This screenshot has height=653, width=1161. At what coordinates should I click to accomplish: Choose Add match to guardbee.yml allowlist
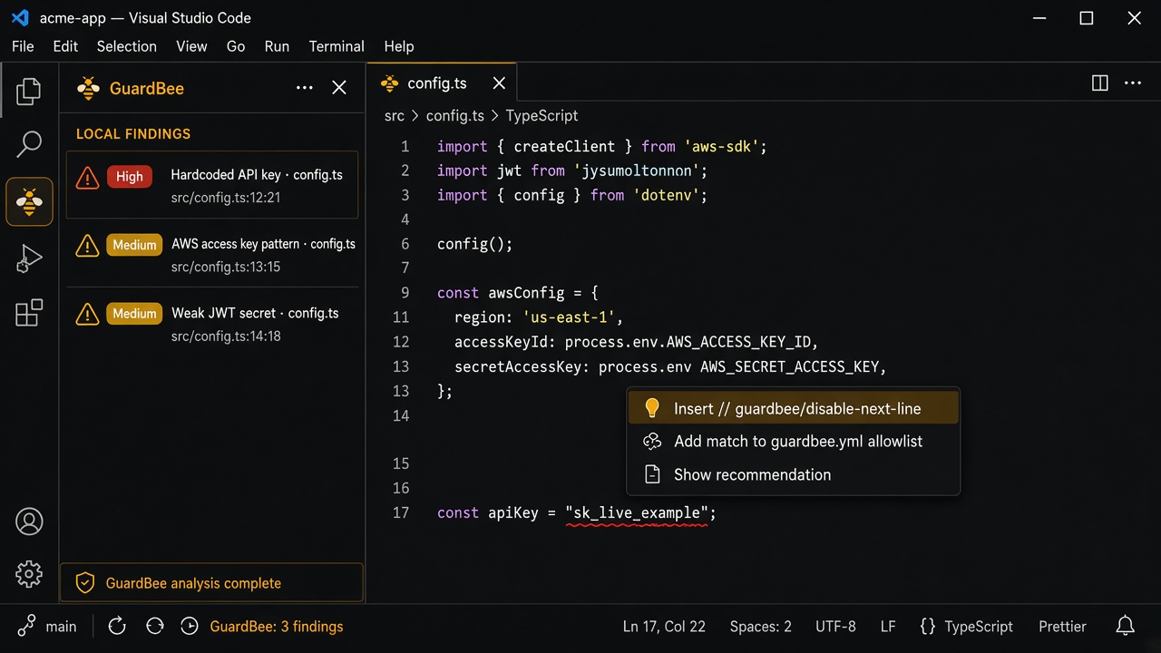(x=794, y=442)
